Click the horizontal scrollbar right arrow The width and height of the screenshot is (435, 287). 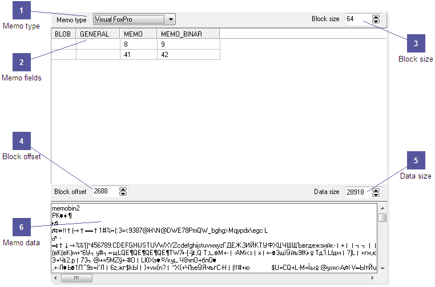click(x=373, y=278)
